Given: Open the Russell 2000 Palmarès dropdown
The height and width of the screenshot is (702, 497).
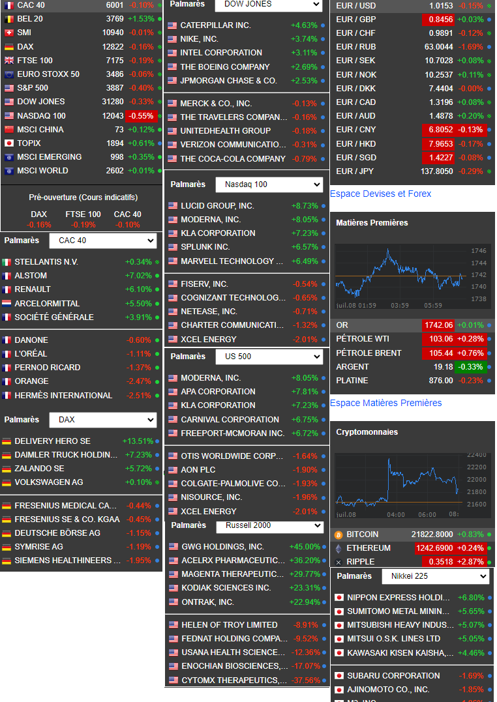Looking at the screenshot, I should 269,526.
